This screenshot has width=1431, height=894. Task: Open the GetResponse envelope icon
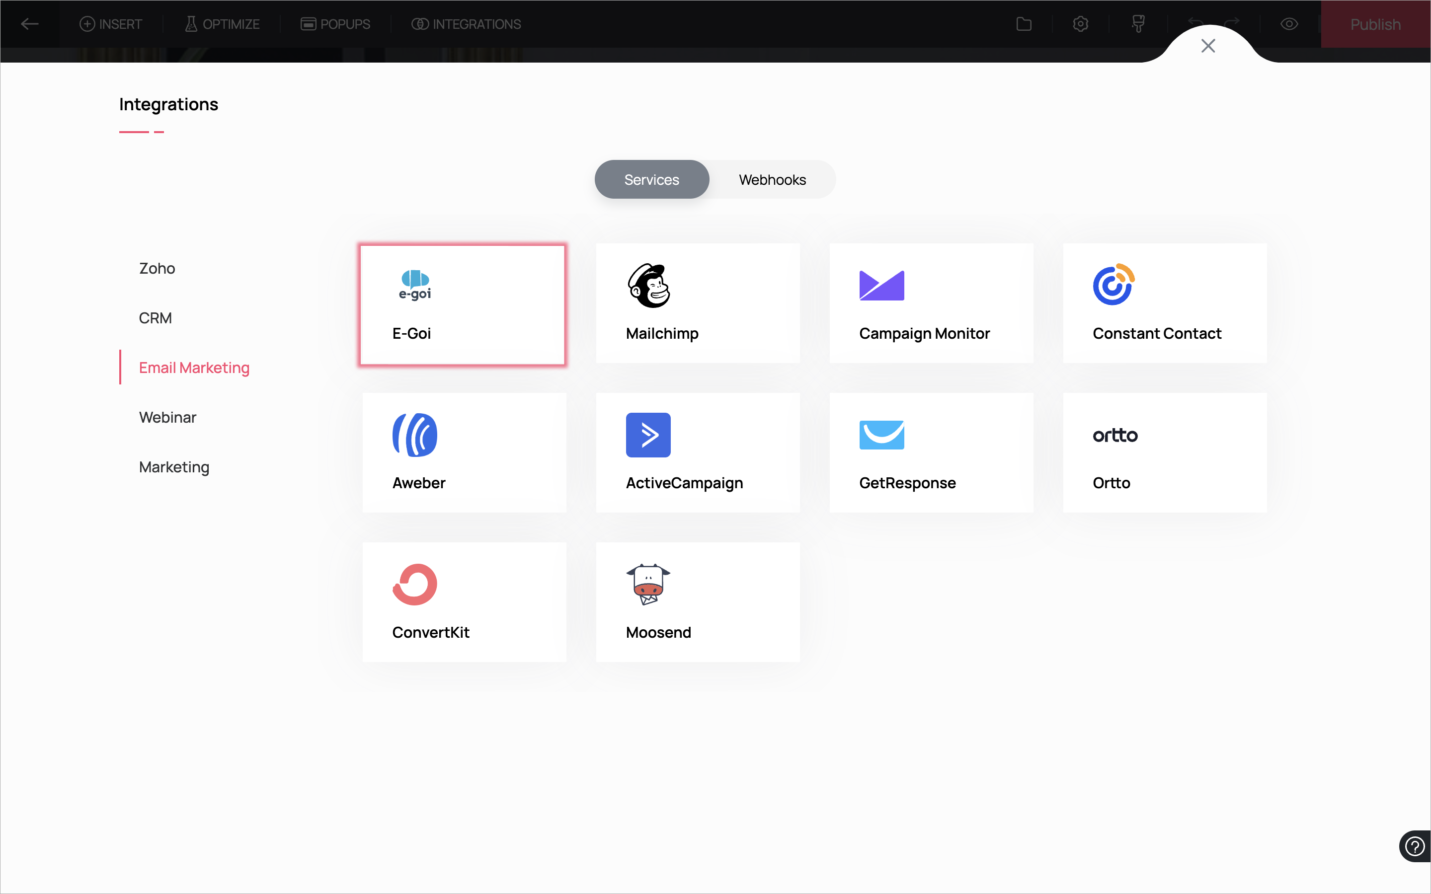coord(881,435)
